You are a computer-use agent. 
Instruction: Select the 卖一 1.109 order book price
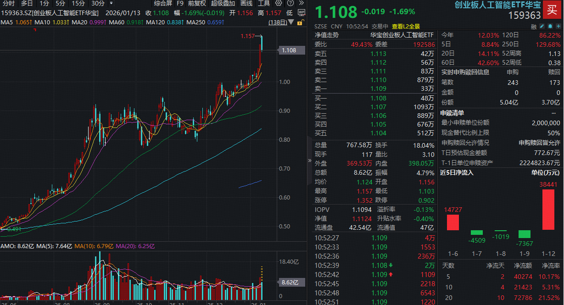point(379,88)
